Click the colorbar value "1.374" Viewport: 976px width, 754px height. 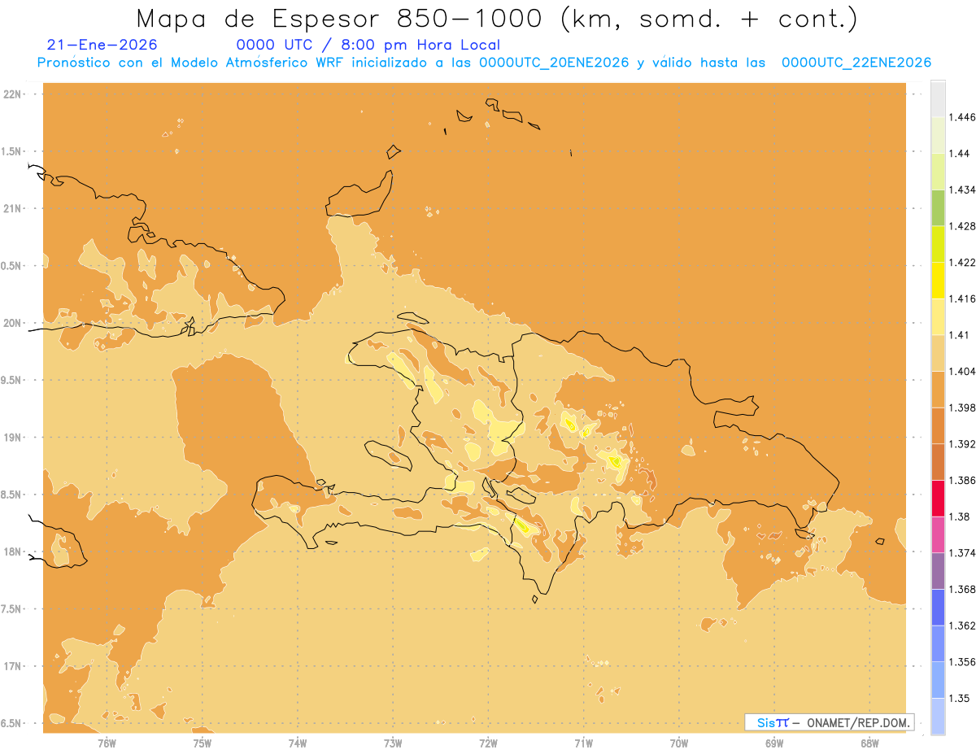pos(963,552)
